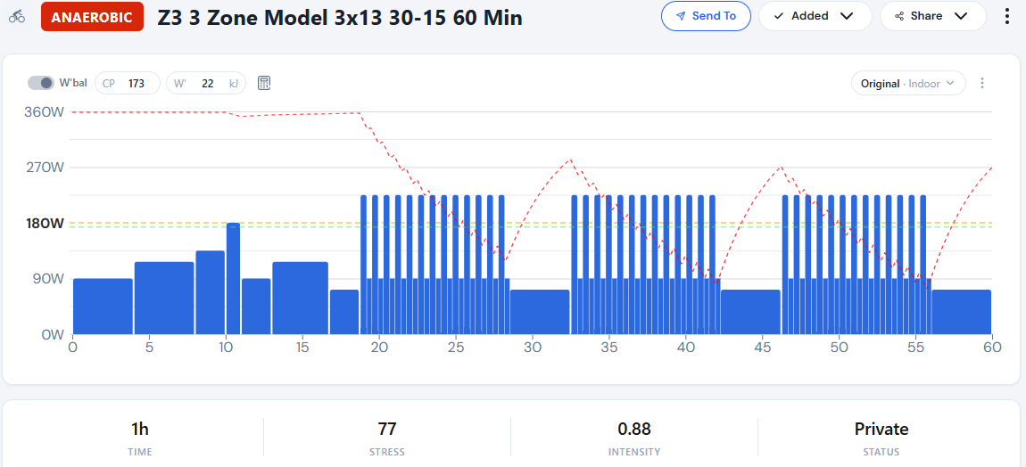
Task: Open the calculator icon next to W' field
Action: coord(264,83)
